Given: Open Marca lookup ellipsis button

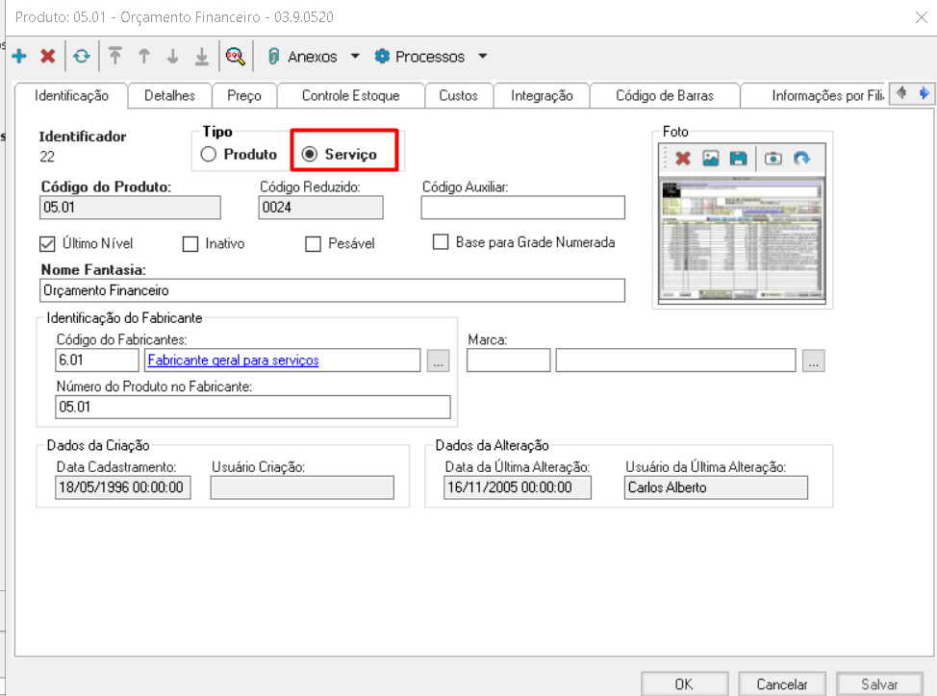Looking at the screenshot, I should (x=814, y=360).
